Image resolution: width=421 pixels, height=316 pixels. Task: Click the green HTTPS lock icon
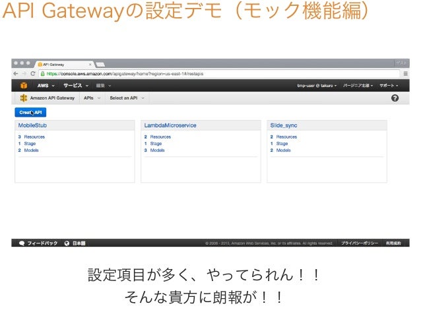pos(42,74)
